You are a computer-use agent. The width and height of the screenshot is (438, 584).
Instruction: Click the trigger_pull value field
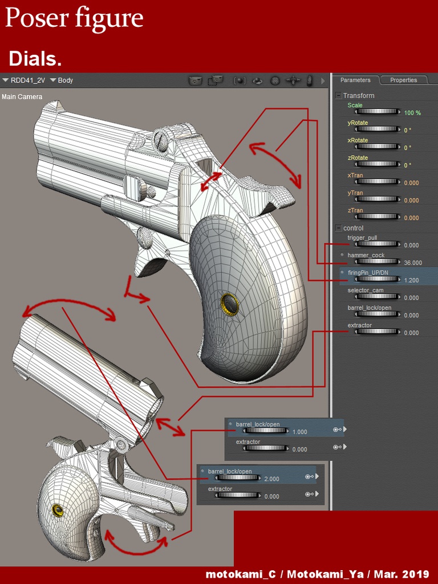pos(411,245)
